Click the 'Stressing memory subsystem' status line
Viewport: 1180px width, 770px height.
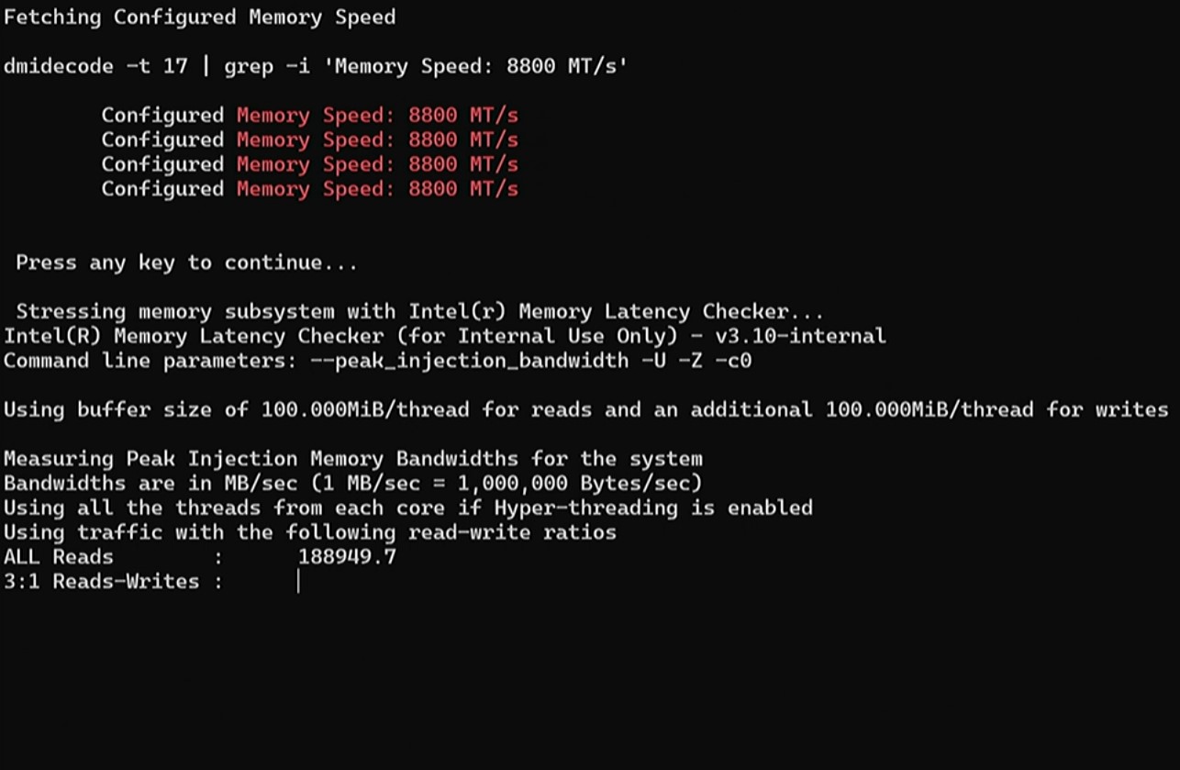point(420,312)
